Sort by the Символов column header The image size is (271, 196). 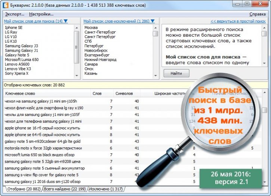(127, 94)
